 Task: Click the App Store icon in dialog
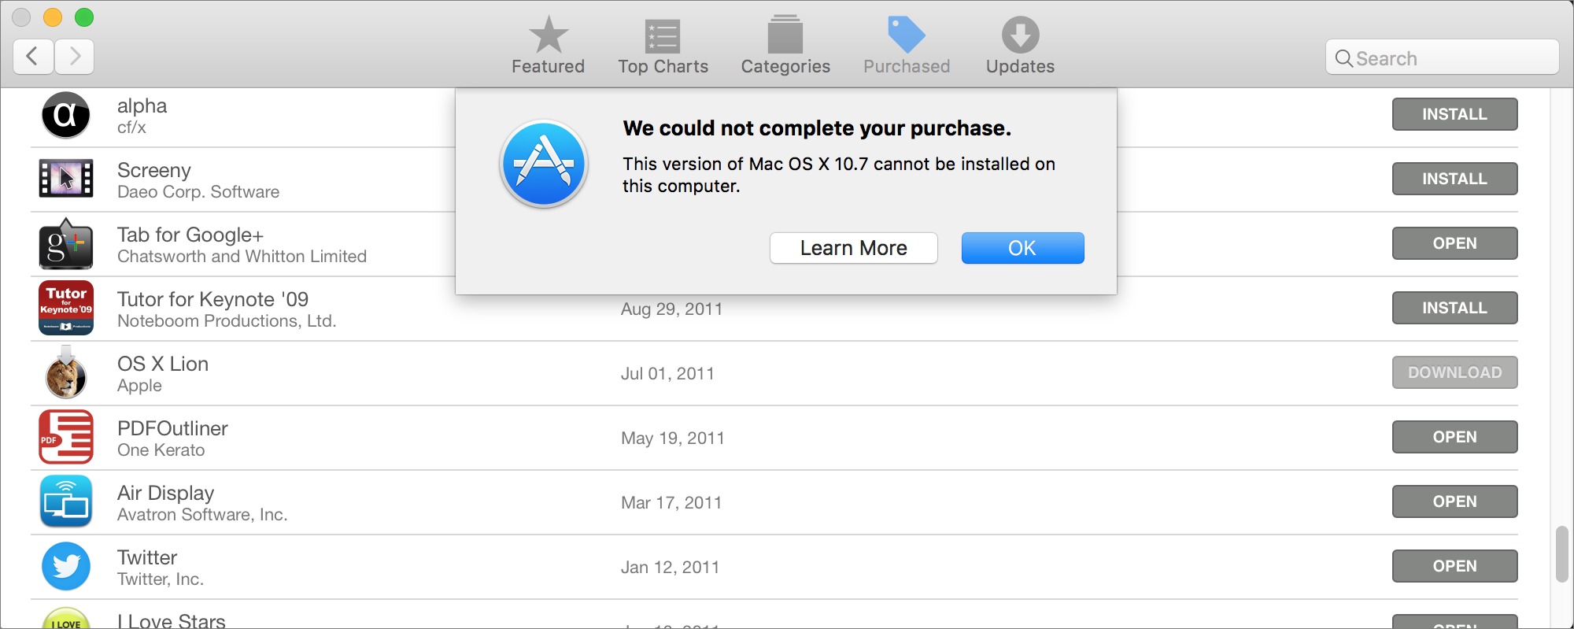543,164
